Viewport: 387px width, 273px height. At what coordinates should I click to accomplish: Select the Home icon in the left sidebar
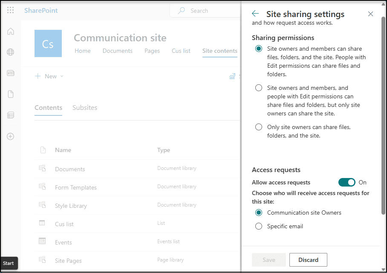tap(10, 31)
